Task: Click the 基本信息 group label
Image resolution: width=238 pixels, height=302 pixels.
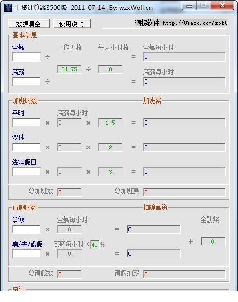Action: [x=25, y=35]
